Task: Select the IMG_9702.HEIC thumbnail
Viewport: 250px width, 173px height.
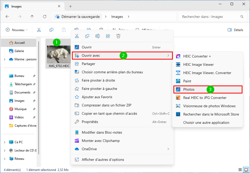Action: pyautogui.click(x=59, y=54)
